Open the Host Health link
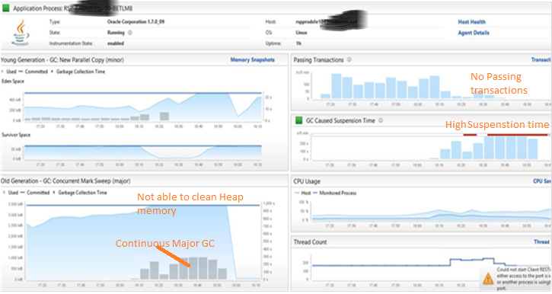This screenshot has width=552, height=294. click(x=472, y=22)
